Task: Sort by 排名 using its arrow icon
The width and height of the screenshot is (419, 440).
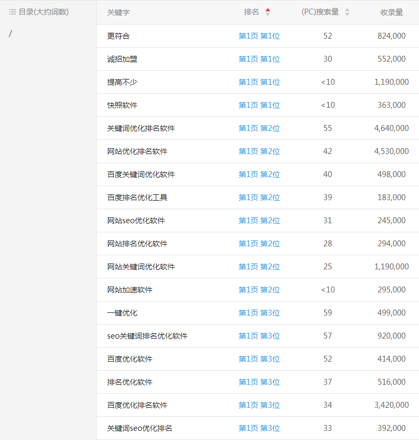Action: (268, 12)
